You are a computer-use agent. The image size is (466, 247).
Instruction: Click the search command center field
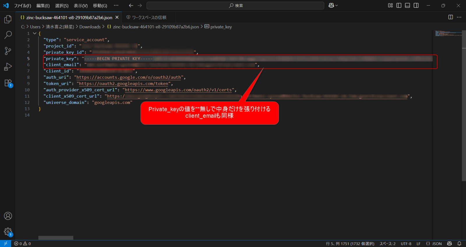point(235,6)
